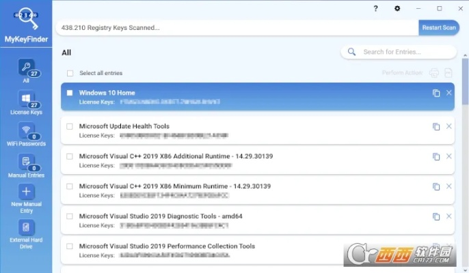Check the Select all entries checkbox

pyautogui.click(x=70, y=73)
